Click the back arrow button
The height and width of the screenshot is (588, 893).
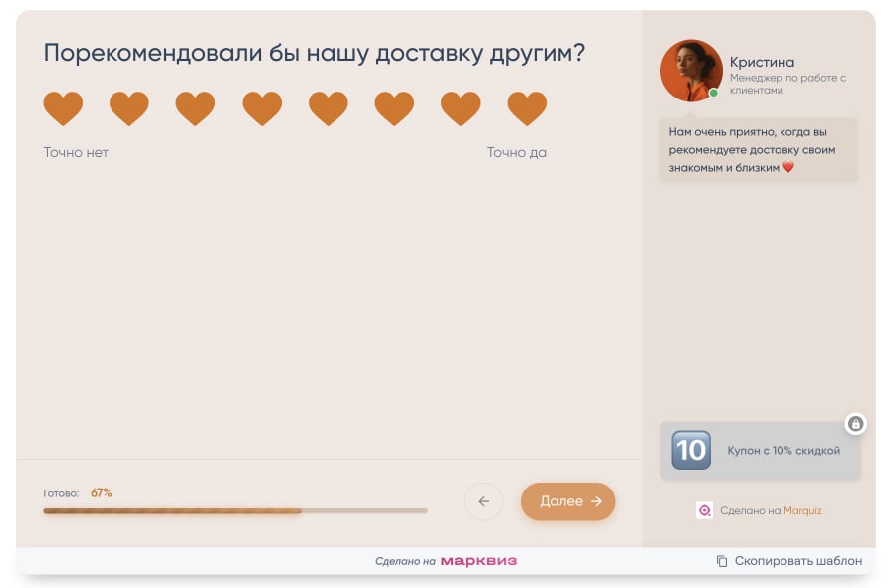[483, 501]
